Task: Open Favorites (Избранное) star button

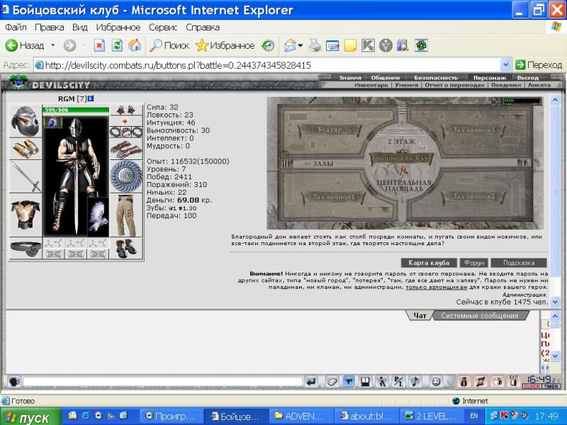Action: (x=225, y=45)
